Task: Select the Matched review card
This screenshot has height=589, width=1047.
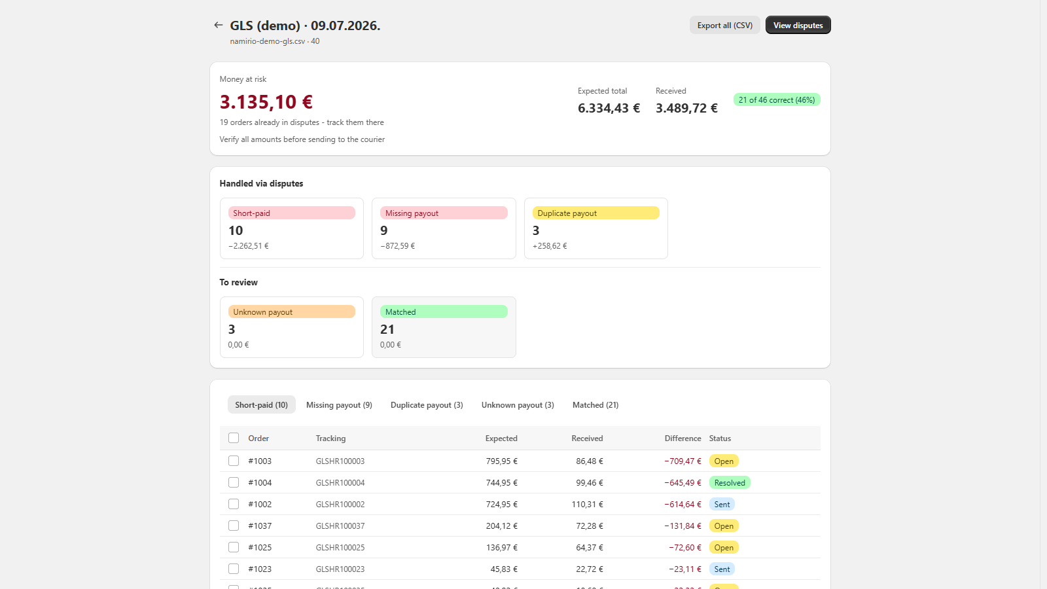Action: 444,327
